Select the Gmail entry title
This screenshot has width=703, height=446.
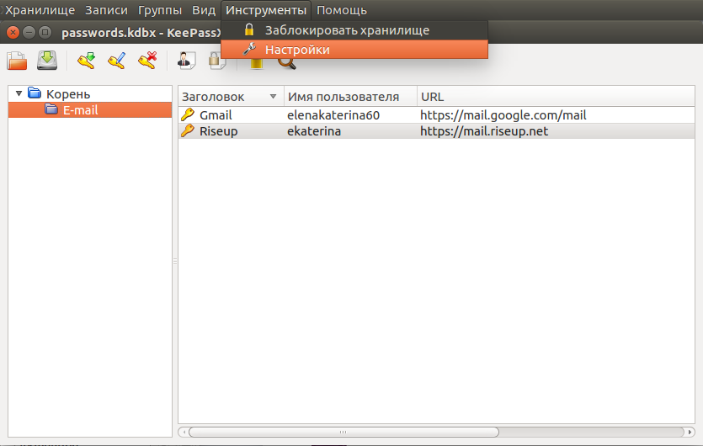(x=216, y=115)
